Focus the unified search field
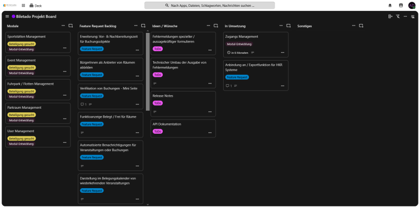The width and height of the screenshot is (420, 208). (x=209, y=5)
